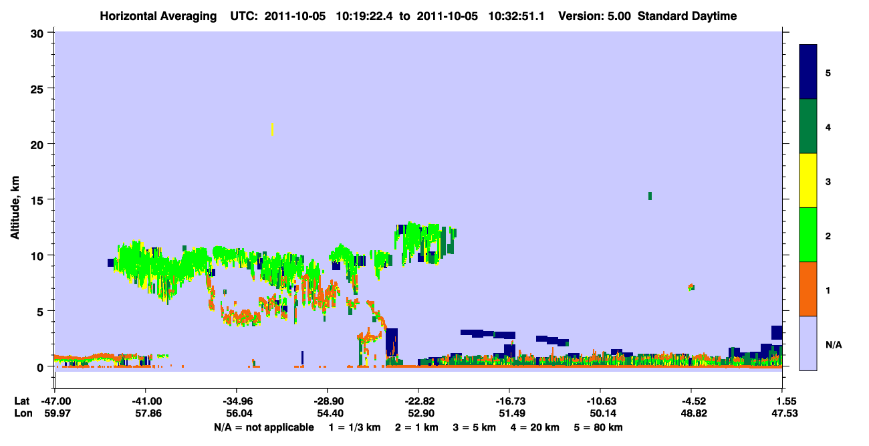This screenshot has height=446, width=869.
Task: Click the 30 km altitude tick label
Action: (38, 33)
